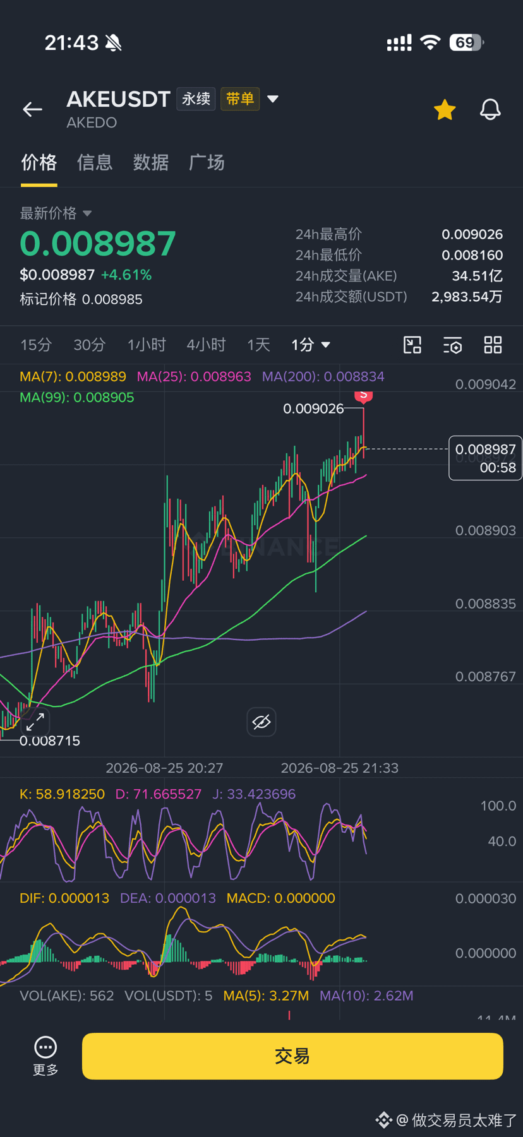The width and height of the screenshot is (523, 1137).
Task: Tap the yellow 交易 trade button
Action: pos(292,1056)
